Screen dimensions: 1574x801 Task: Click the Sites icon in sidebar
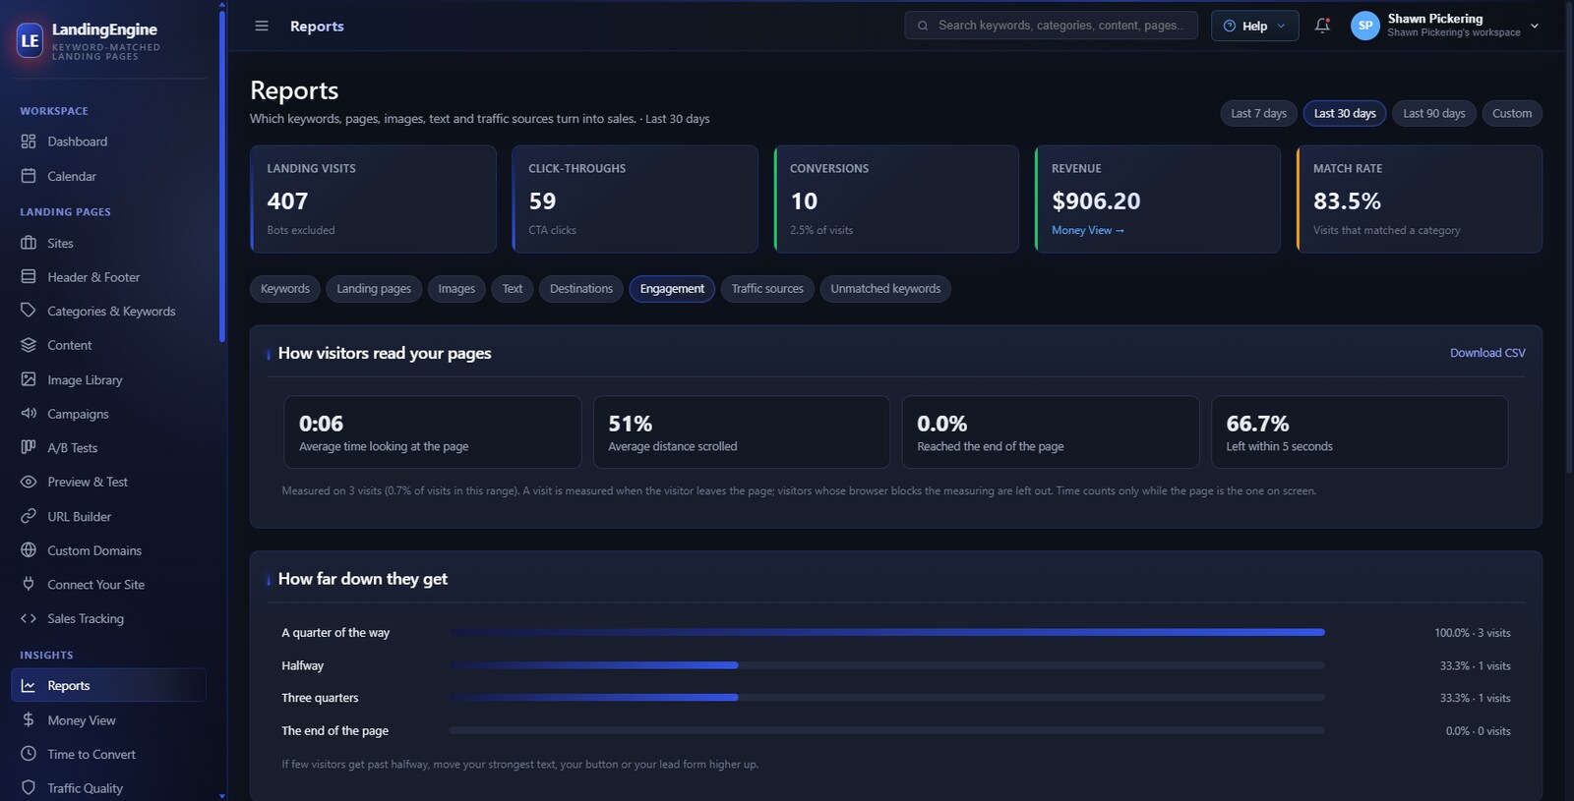[x=29, y=243]
